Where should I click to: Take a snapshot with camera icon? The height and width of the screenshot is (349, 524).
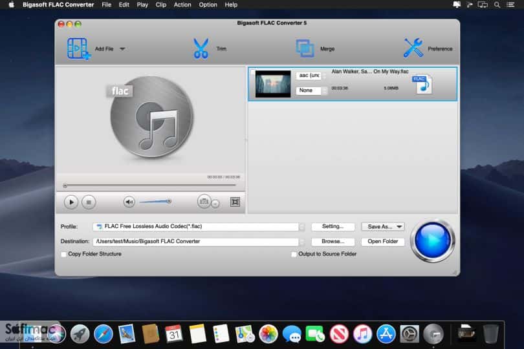tap(204, 202)
